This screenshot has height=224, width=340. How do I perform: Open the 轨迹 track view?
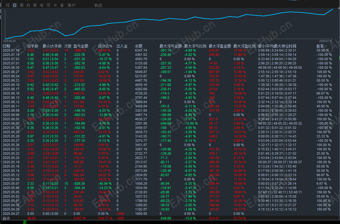tap(98, 5)
